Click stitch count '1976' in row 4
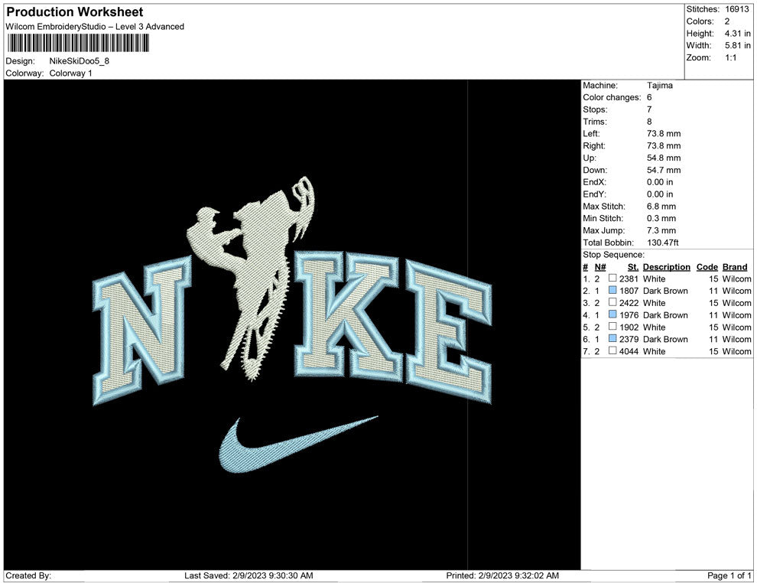Image resolution: width=757 pixels, height=583 pixels. pos(629,315)
